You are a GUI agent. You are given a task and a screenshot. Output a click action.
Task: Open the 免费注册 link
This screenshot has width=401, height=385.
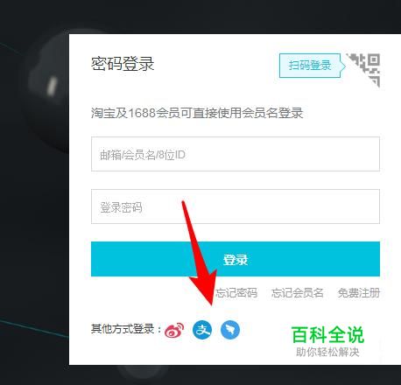pyautogui.click(x=359, y=293)
